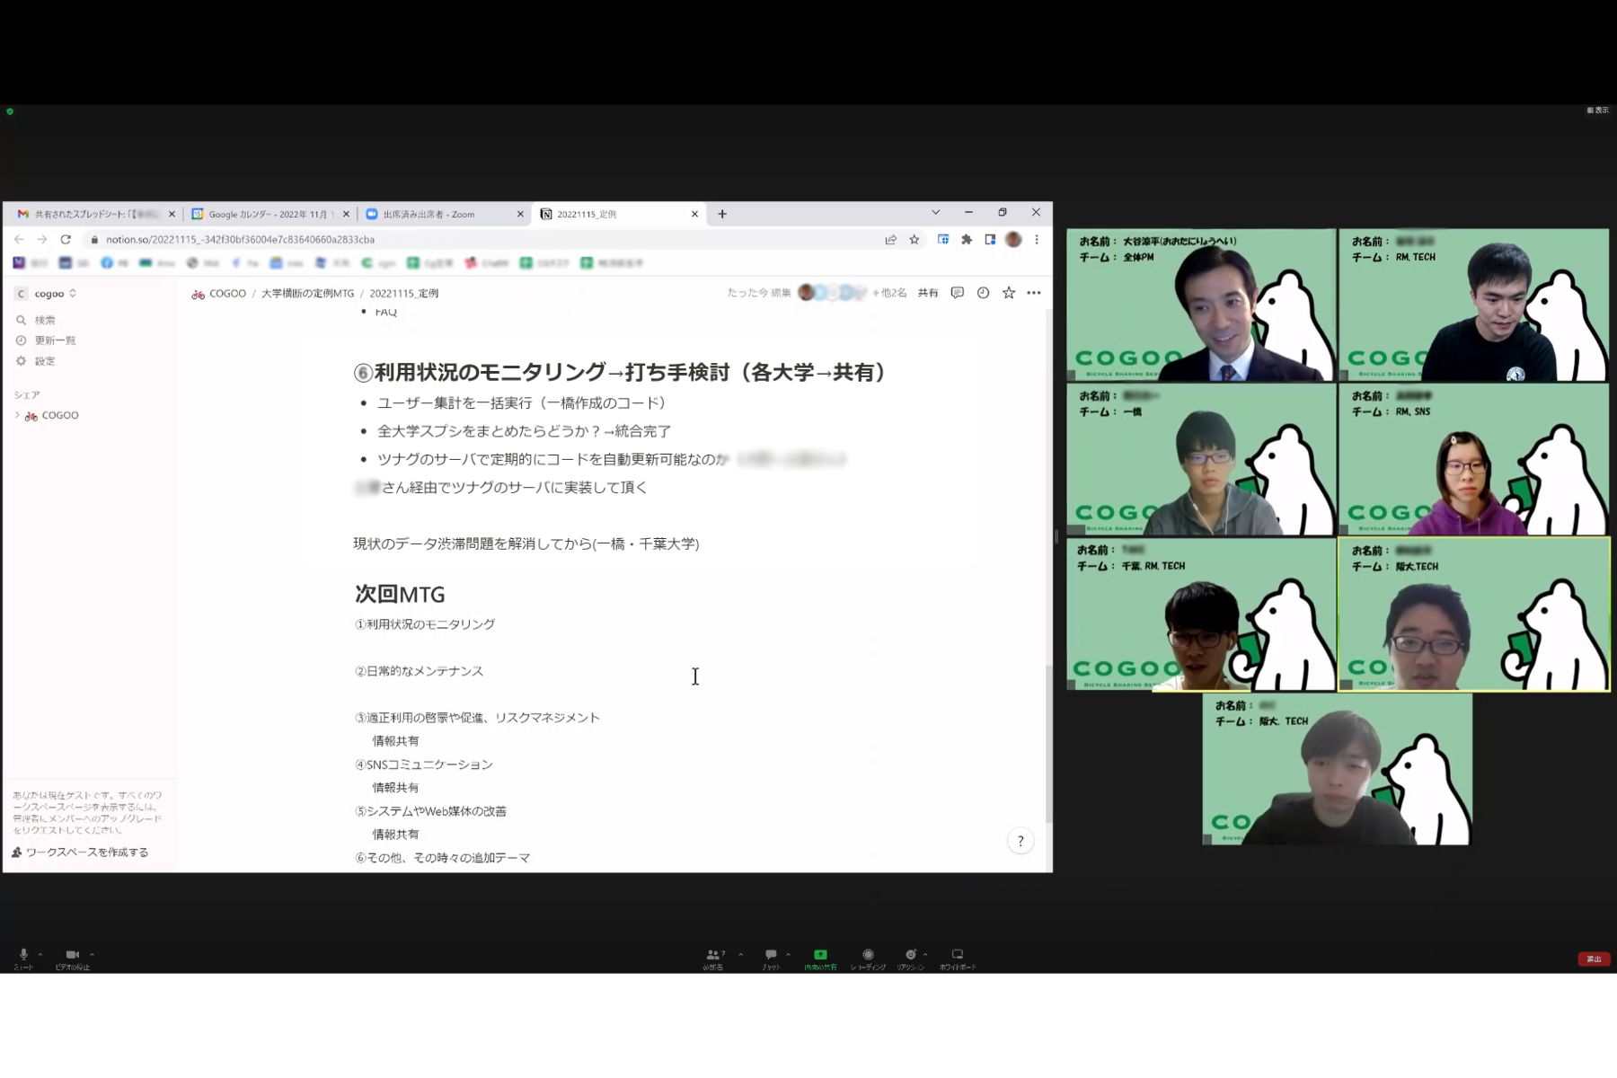Select 全体PM participant video tile
The image size is (1617, 1078).
pyautogui.click(x=1201, y=305)
